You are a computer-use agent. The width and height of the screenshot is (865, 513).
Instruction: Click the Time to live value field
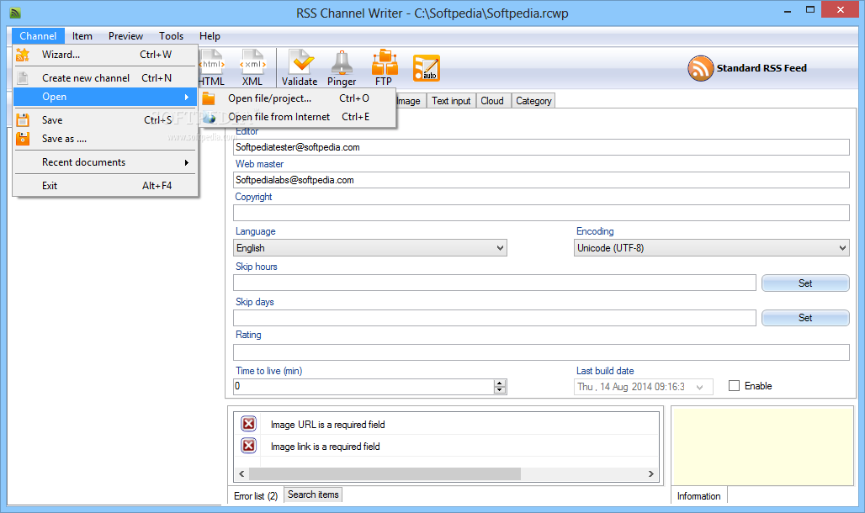(364, 386)
